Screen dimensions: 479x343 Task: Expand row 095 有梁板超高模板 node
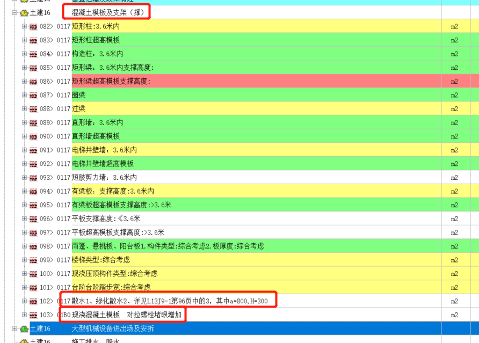(25, 205)
